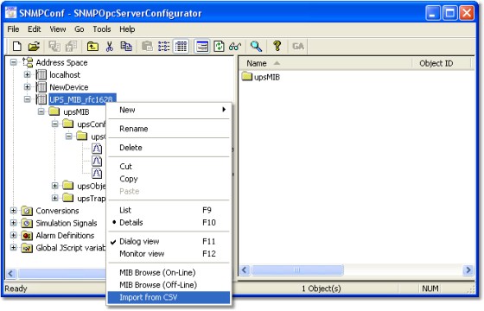Choose MIB Browse (On-Line)
Viewport: 484px width, 311px height.
169,272
